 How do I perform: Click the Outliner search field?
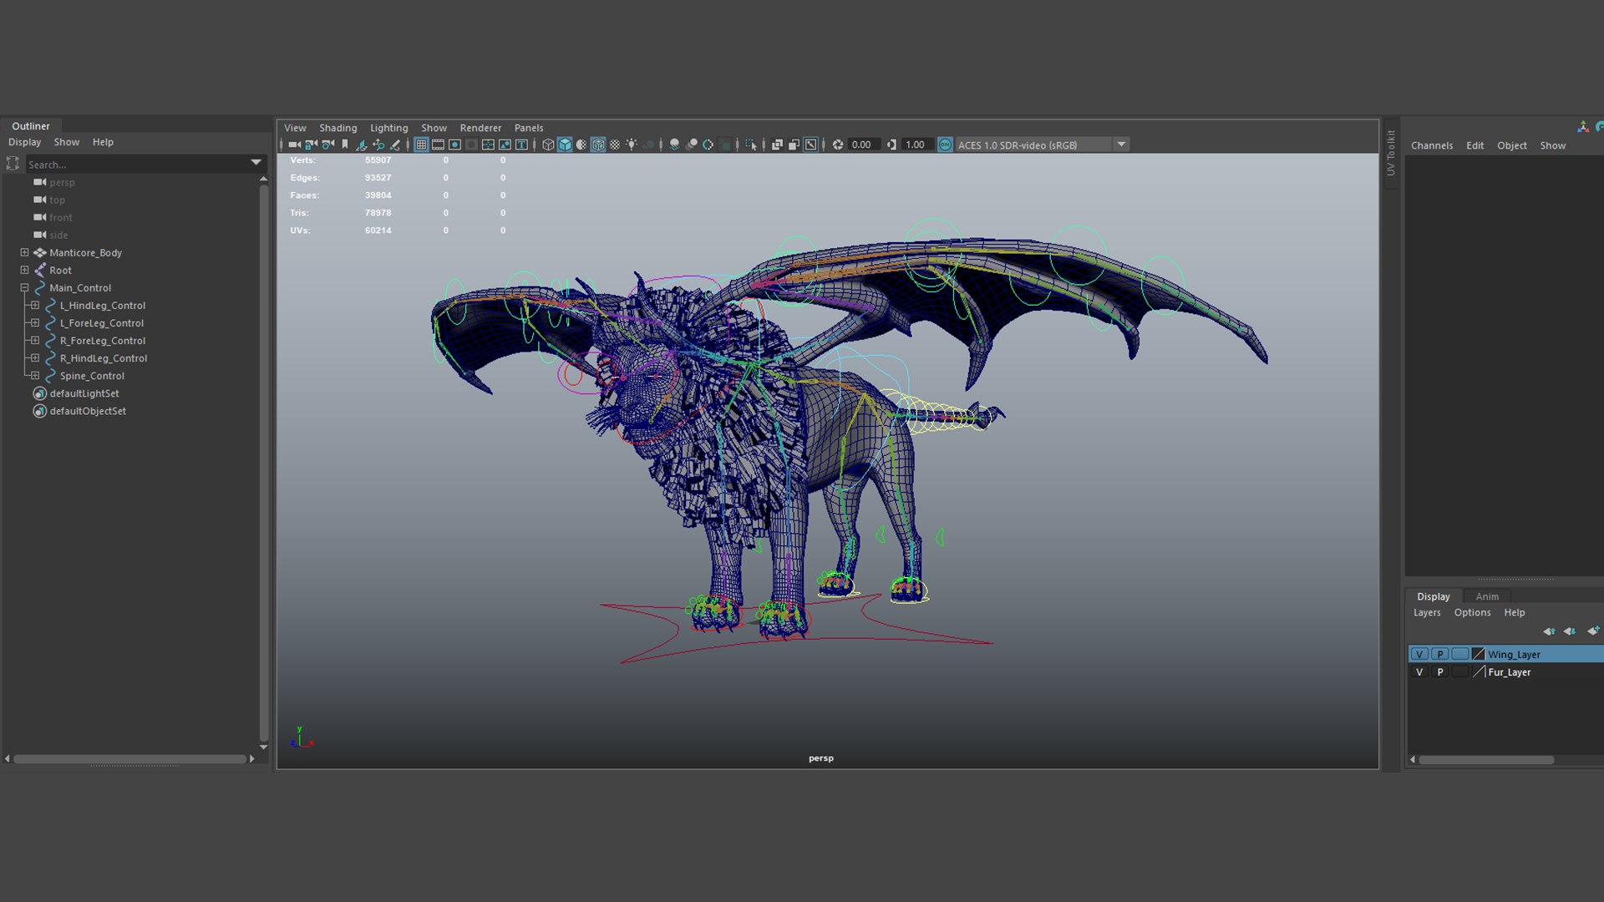pos(137,165)
